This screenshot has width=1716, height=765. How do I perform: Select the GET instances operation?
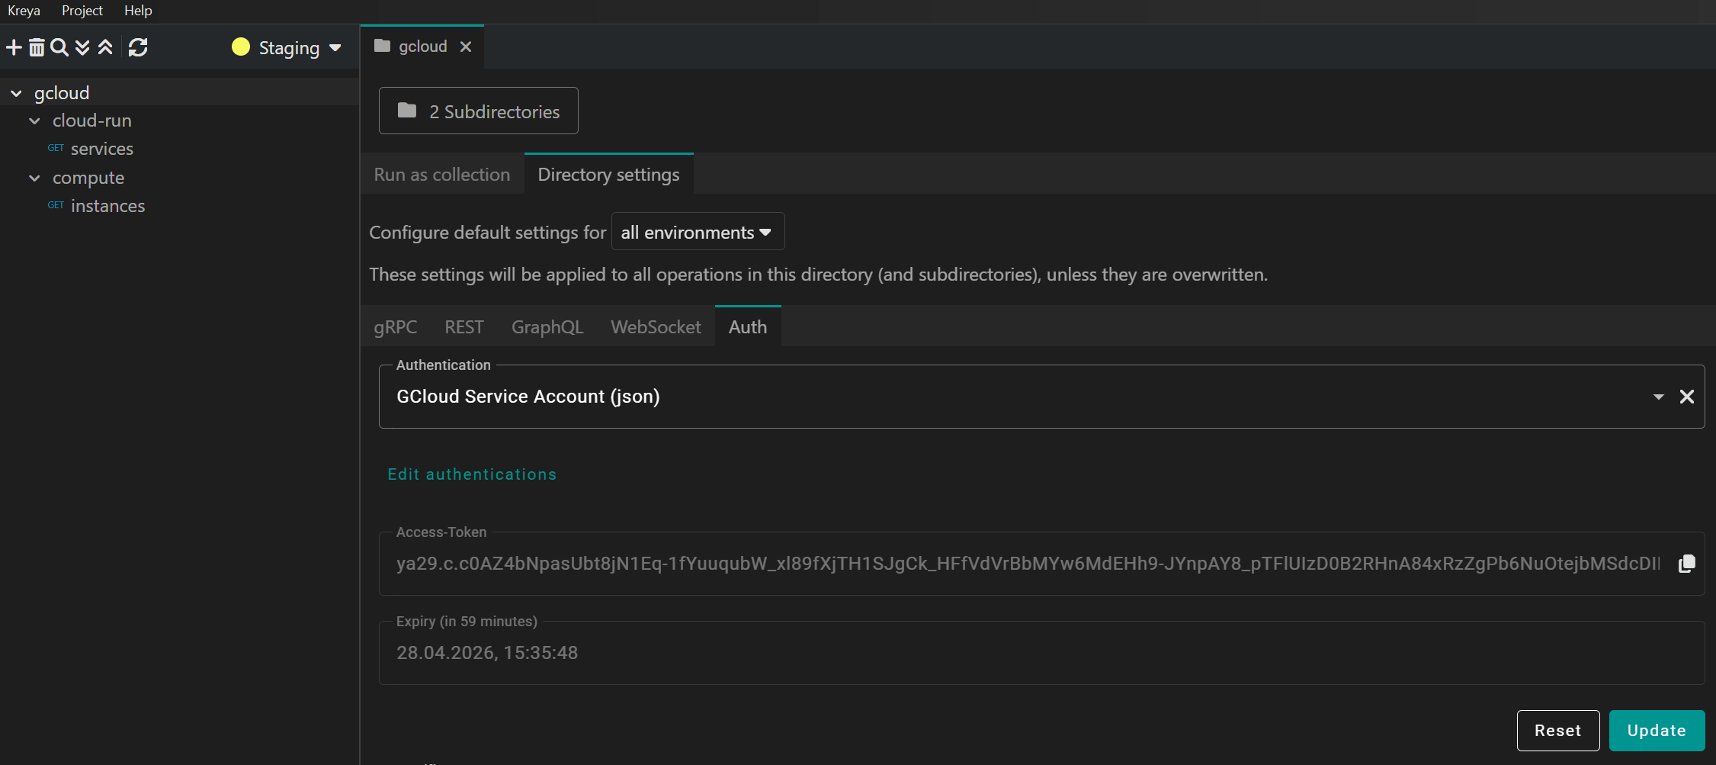click(107, 206)
